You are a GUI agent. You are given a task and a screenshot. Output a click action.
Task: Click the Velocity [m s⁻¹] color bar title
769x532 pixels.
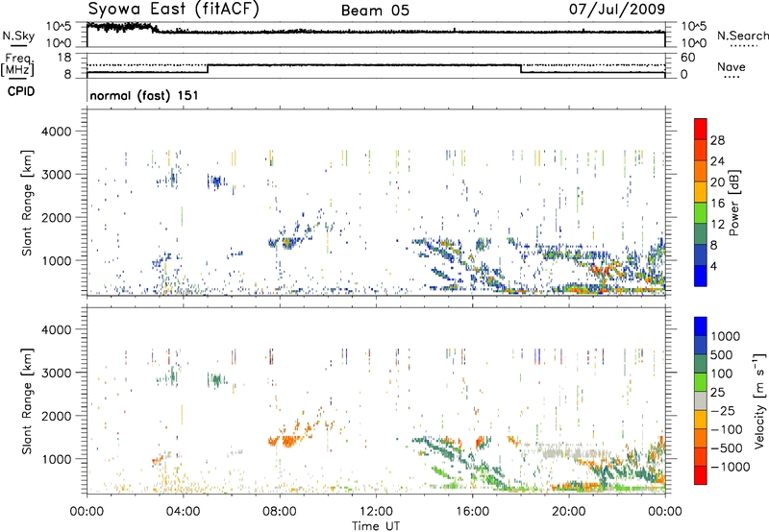[759, 400]
